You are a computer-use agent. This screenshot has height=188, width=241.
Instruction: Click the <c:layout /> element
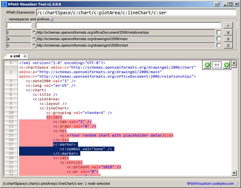pos(53,104)
